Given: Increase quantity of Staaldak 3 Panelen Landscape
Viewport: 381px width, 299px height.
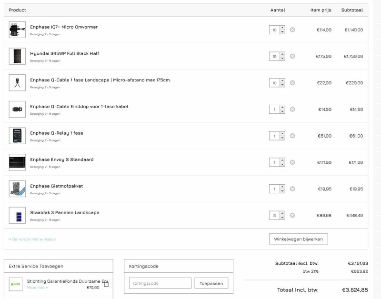Looking at the screenshot, I should pyautogui.click(x=282, y=213).
